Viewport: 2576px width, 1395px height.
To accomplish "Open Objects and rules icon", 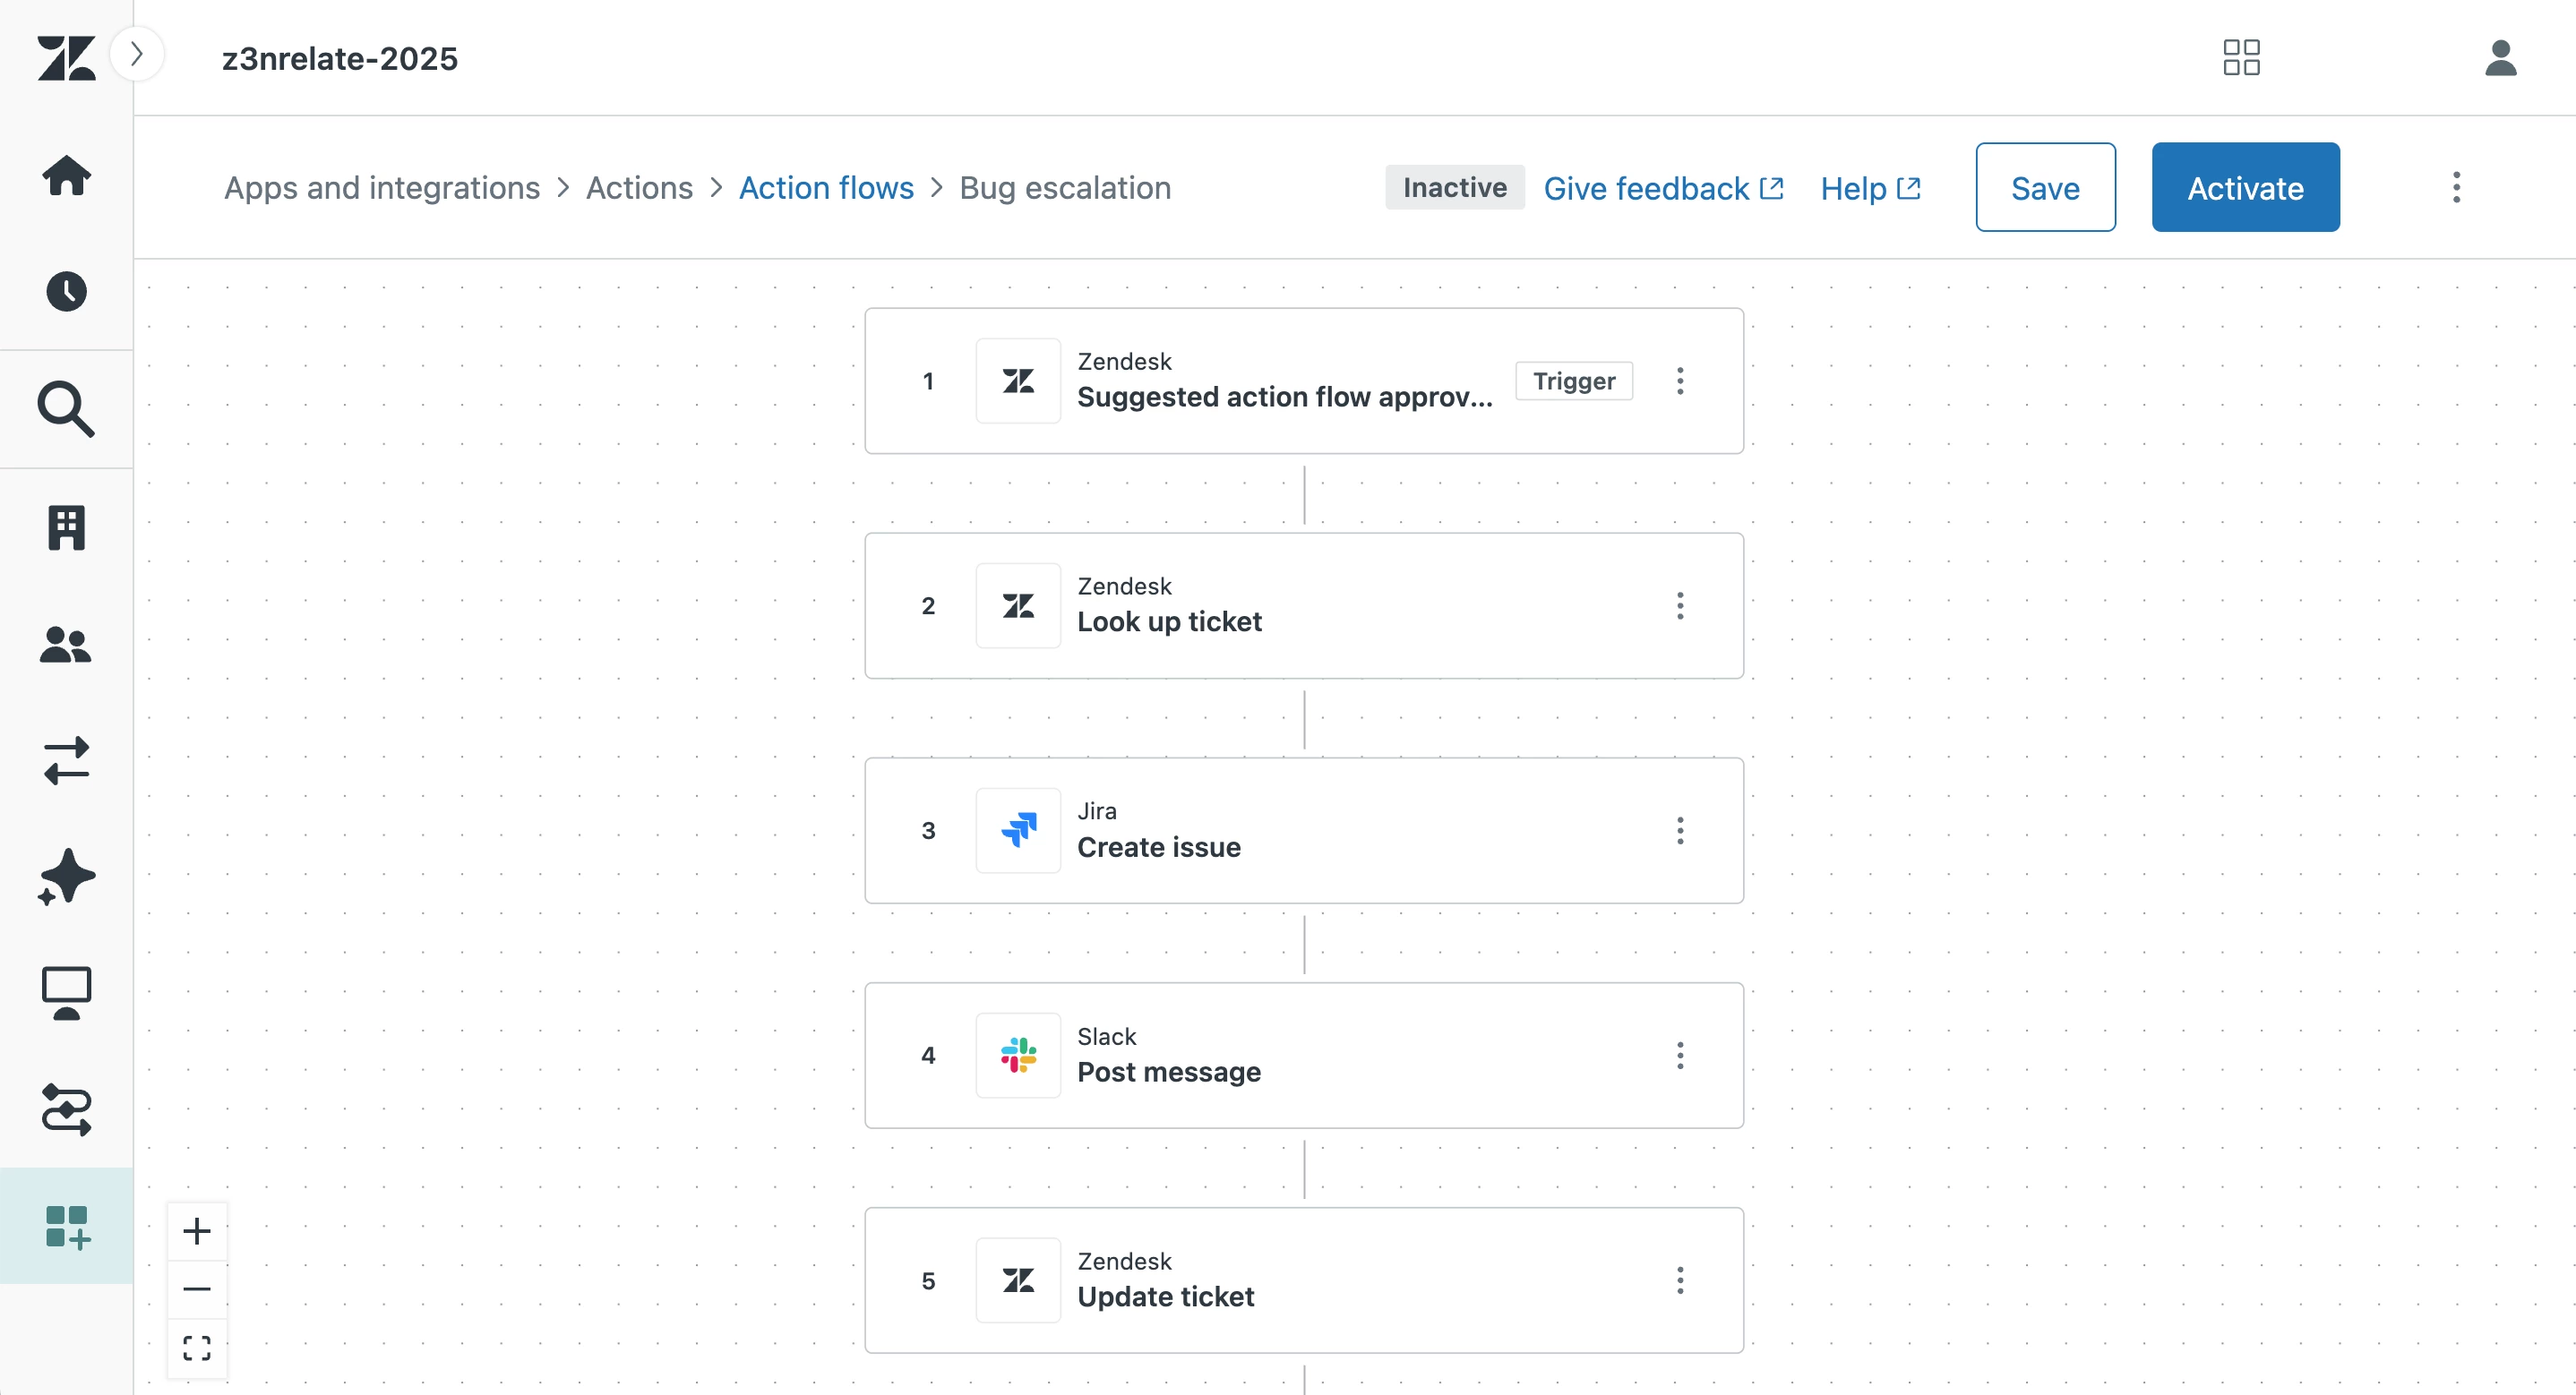I will (x=66, y=1109).
